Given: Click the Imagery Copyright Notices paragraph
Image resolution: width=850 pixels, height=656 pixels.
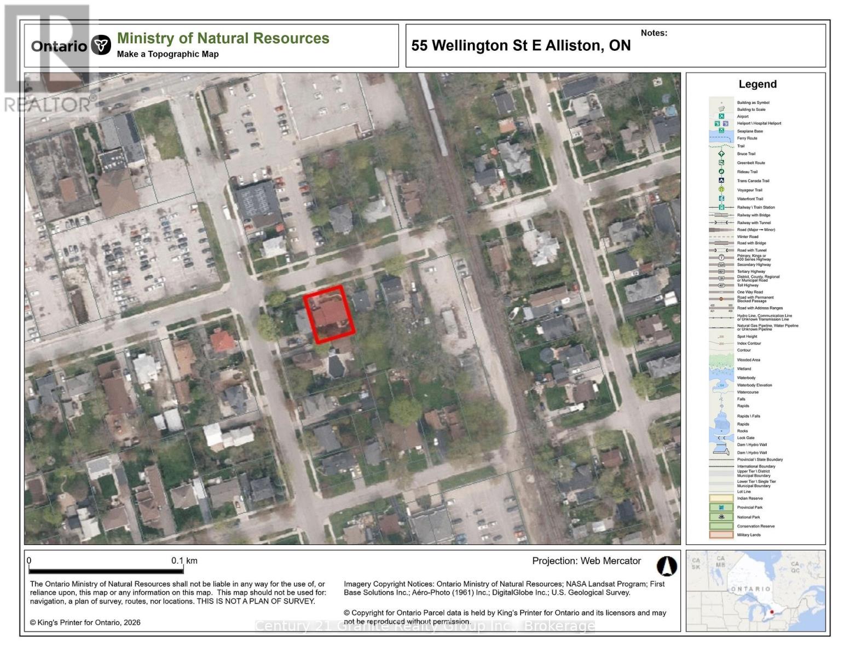Looking at the screenshot, I should pyautogui.click(x=504, y=588).
